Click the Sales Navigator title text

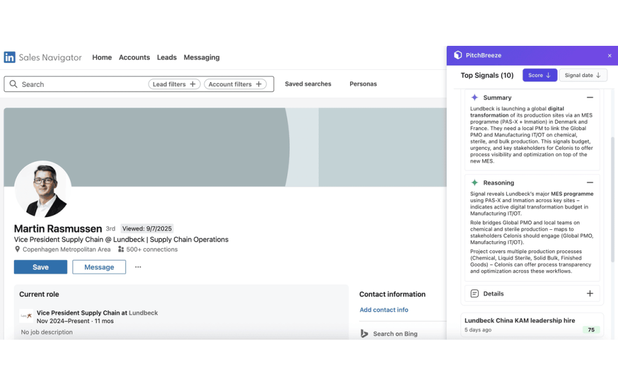[50, 57]
